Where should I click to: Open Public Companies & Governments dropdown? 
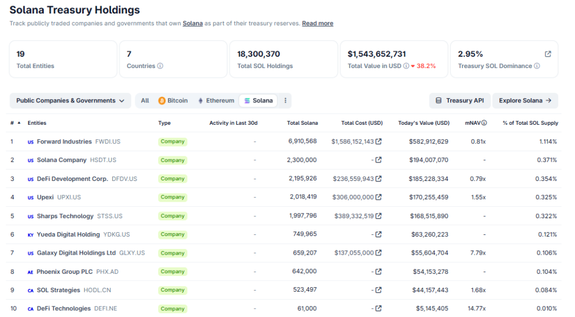[x=70, y=101]
